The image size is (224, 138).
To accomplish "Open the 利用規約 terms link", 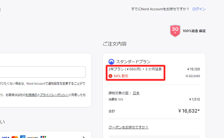I will coord(31,95).
